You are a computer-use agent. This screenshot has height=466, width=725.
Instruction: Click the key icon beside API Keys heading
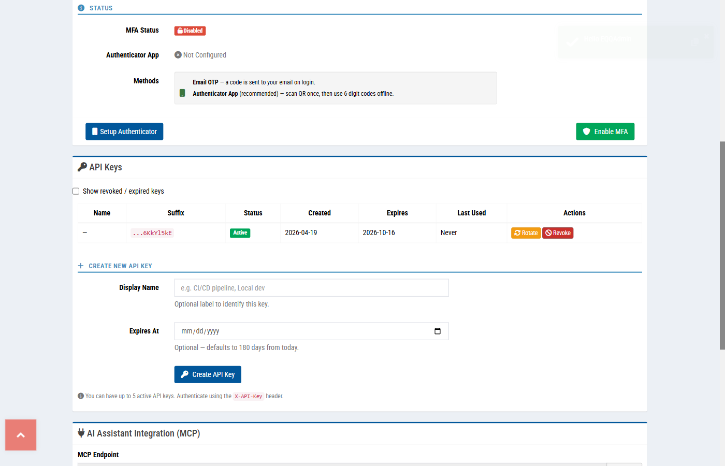click(82, 167)
